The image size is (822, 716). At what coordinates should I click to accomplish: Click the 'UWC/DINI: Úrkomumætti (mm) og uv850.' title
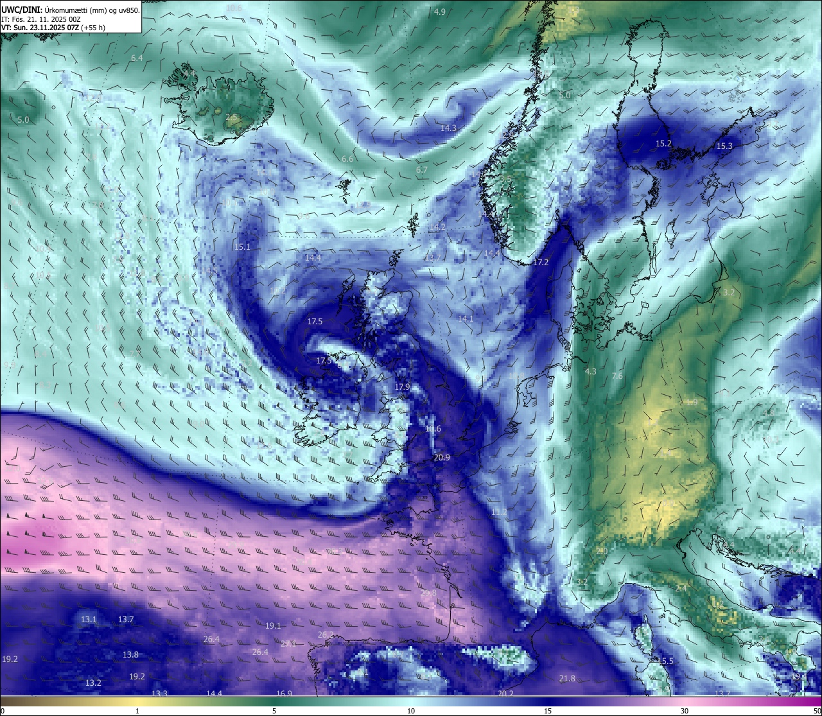71,10
